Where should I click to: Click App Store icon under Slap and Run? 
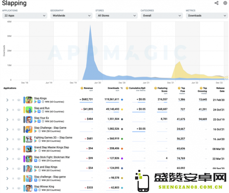39,112
